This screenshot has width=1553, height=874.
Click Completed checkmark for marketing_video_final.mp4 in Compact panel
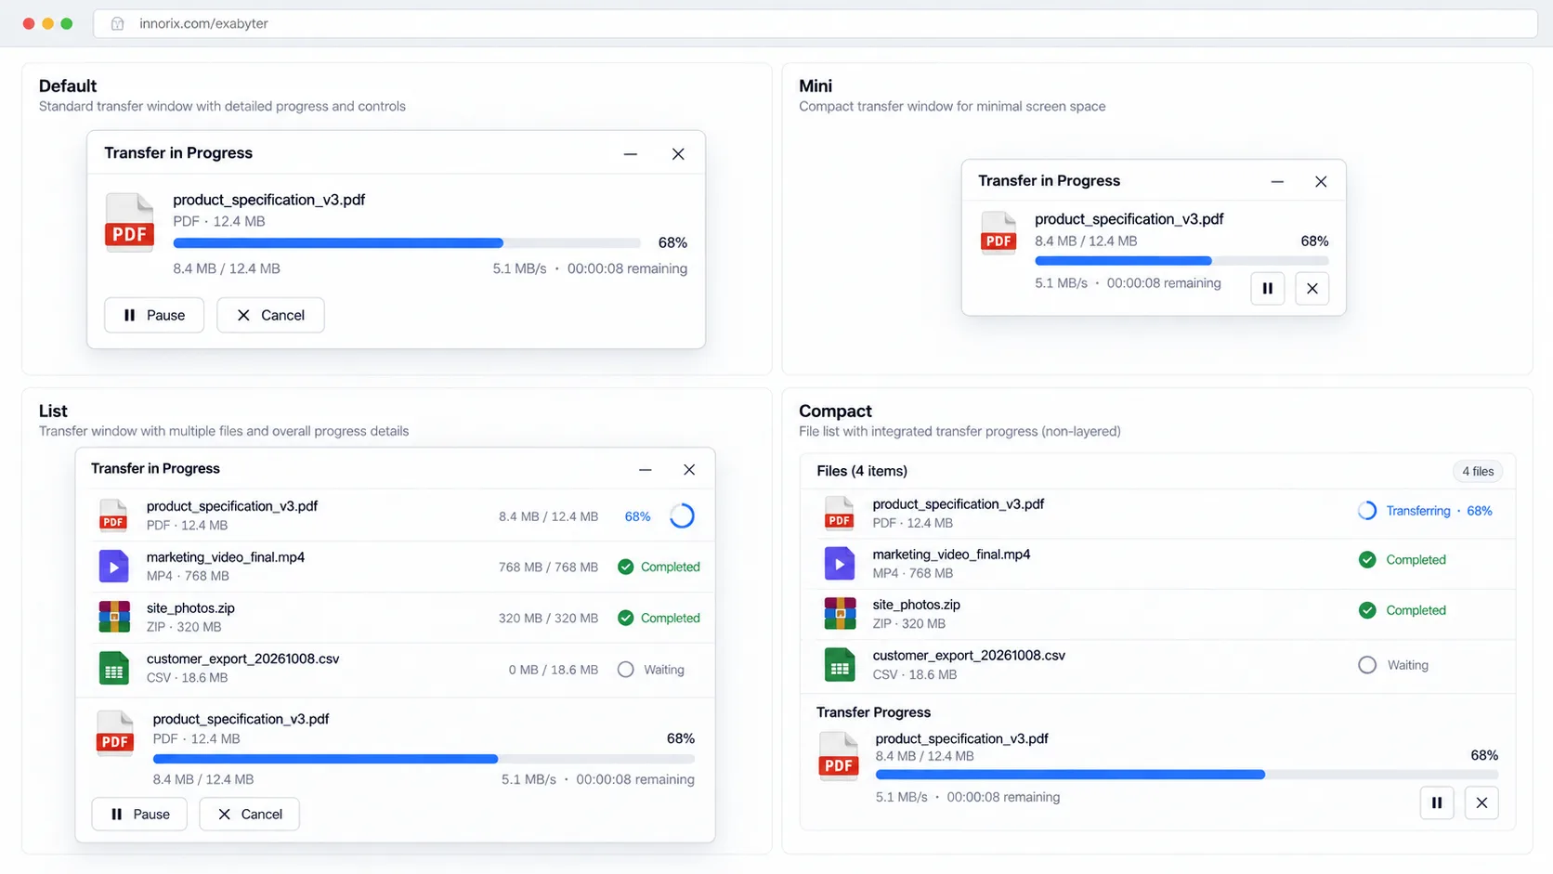(1367, 560)
